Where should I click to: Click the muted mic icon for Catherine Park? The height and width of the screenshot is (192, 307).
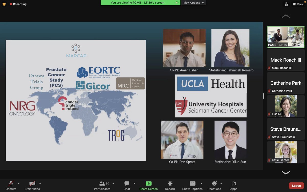tap(269, 91)
